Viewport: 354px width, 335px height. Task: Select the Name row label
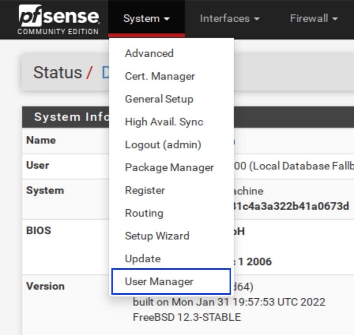tap(41, 140)
